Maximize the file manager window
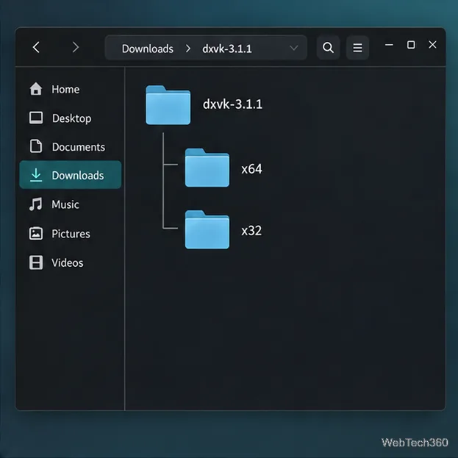 411,45
